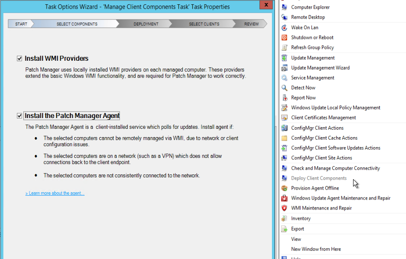Select the Shutdown or Reboot icon
The width and height of the screenshot is (406, 259).
pos(285,37)
